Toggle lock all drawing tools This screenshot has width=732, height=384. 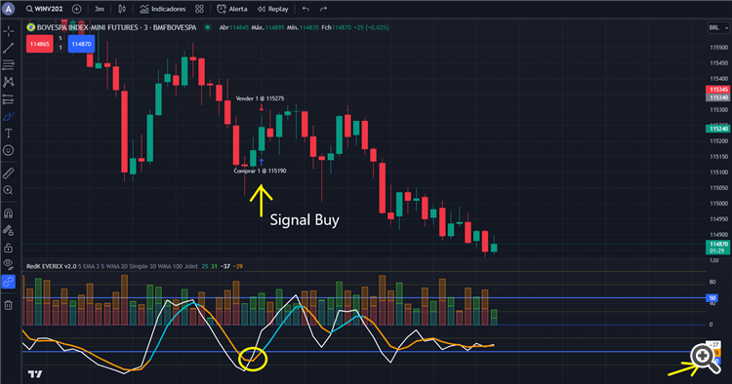8,248
